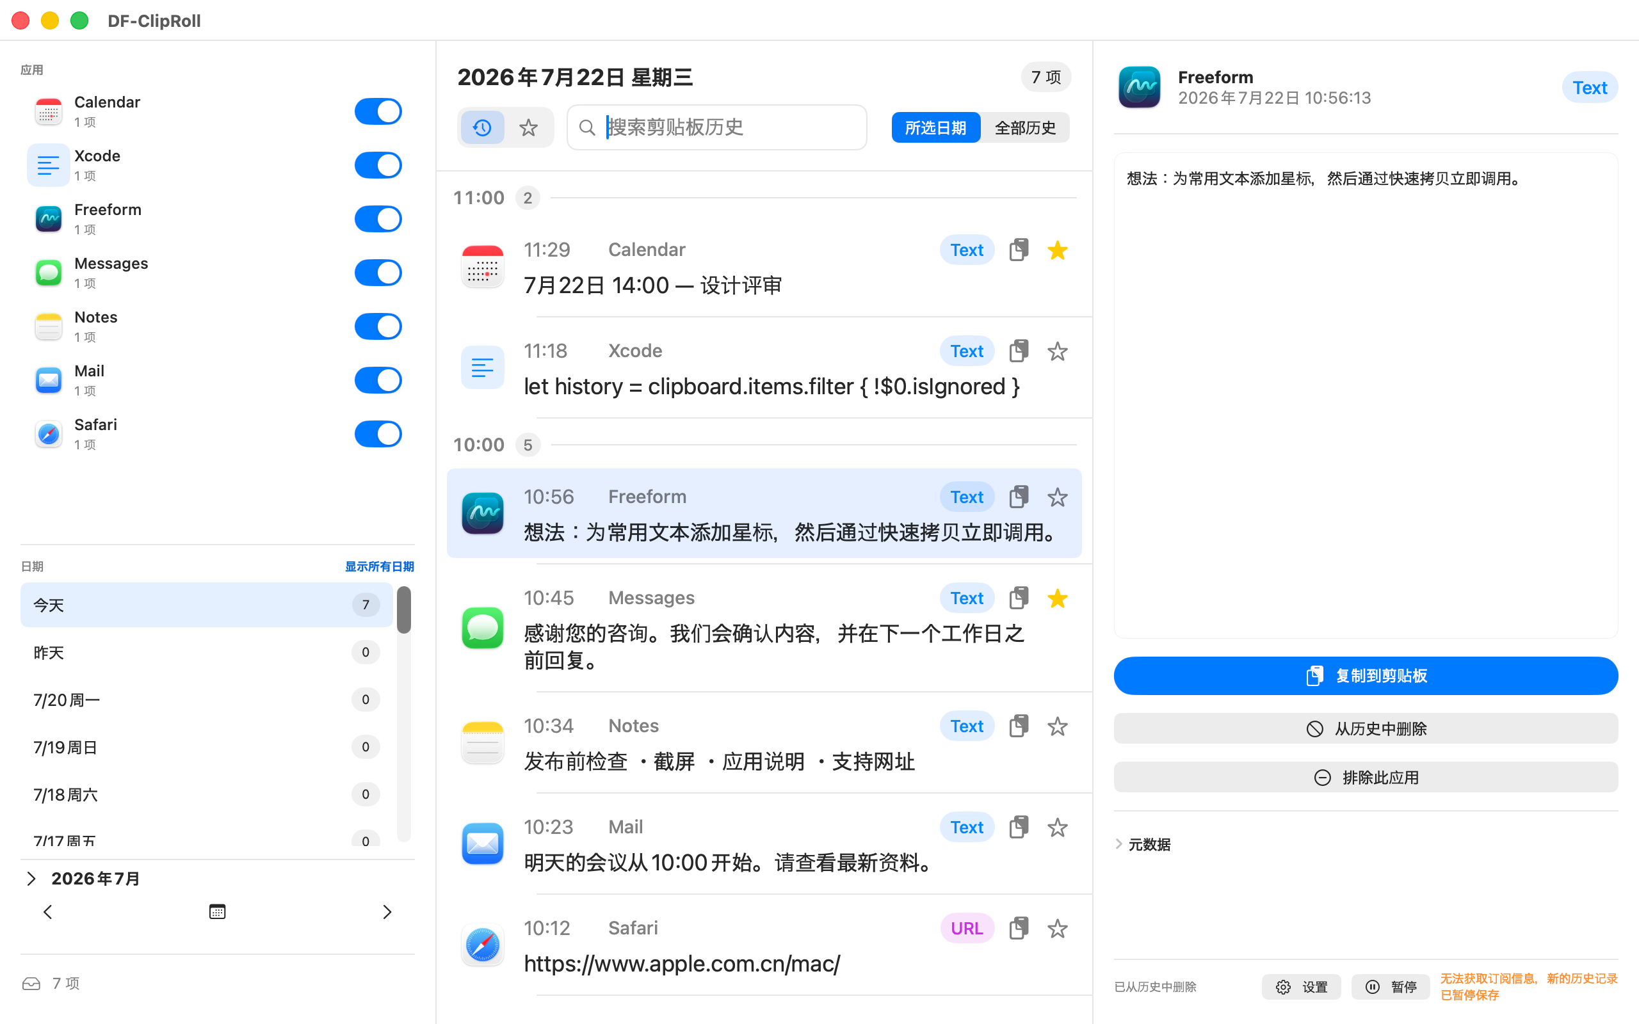Toggle Messages app switch off
This screenshot has width=1639, height=1024.
(x=378, y=273)
